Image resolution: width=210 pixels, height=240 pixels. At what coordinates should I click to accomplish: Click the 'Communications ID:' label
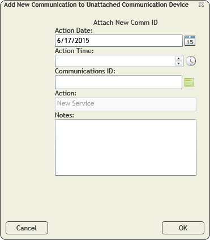pos(85,71)
